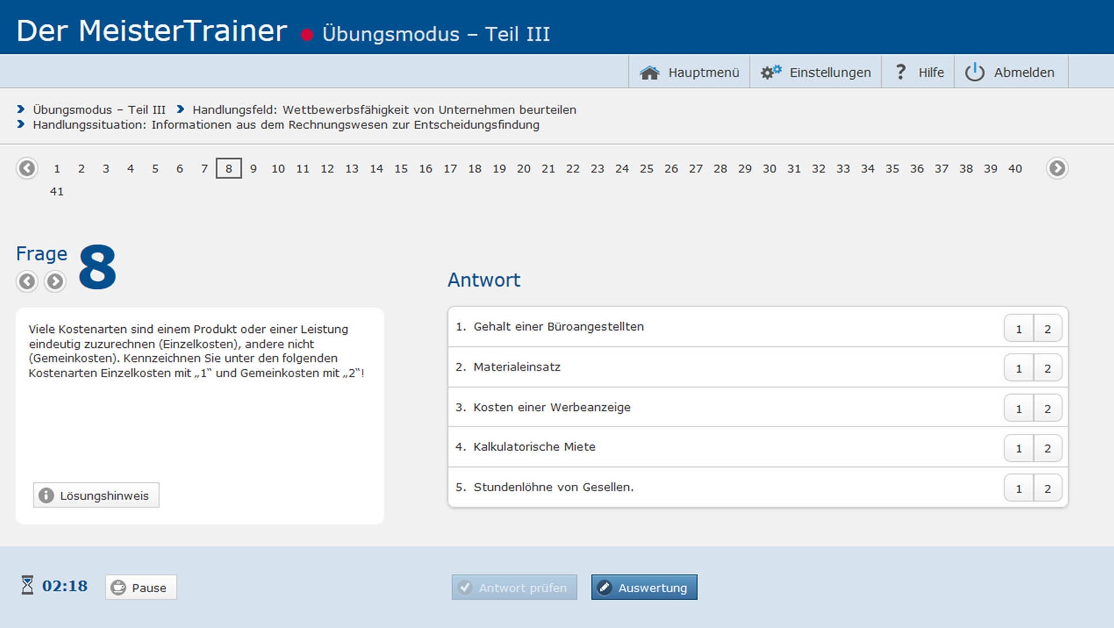Open the Auswertung evaluation

click(x=644, y=588)
